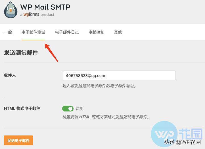Screen dimensions: 205x149
Task: Click the WP Mail SMTP pigeon mascot logo
Action: coord(11,10)
